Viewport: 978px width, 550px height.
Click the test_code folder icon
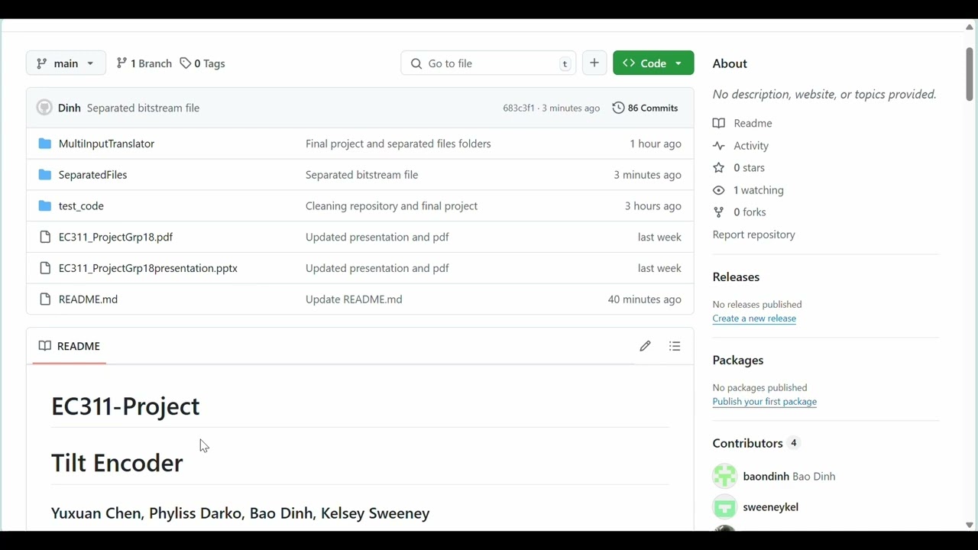[45, 206]
